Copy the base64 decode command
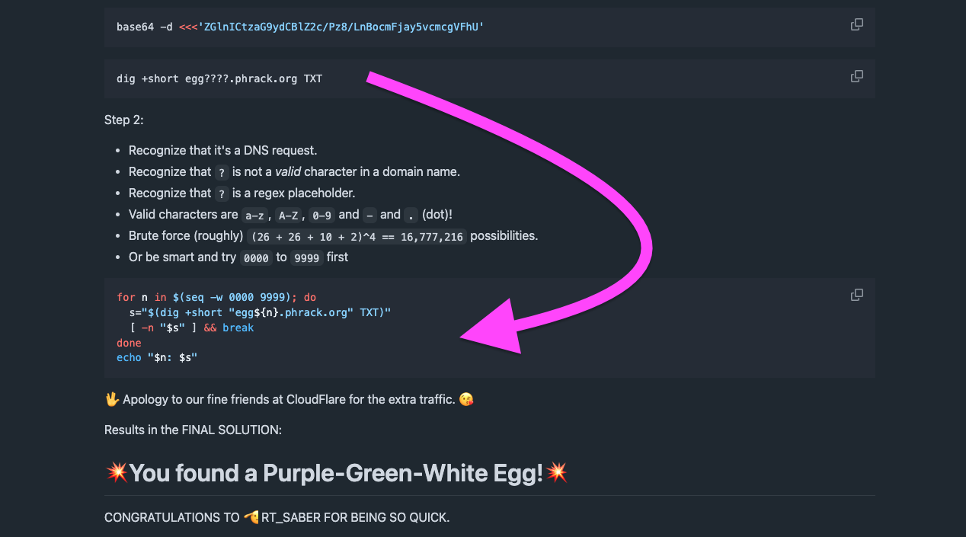 tap(857, 24)
